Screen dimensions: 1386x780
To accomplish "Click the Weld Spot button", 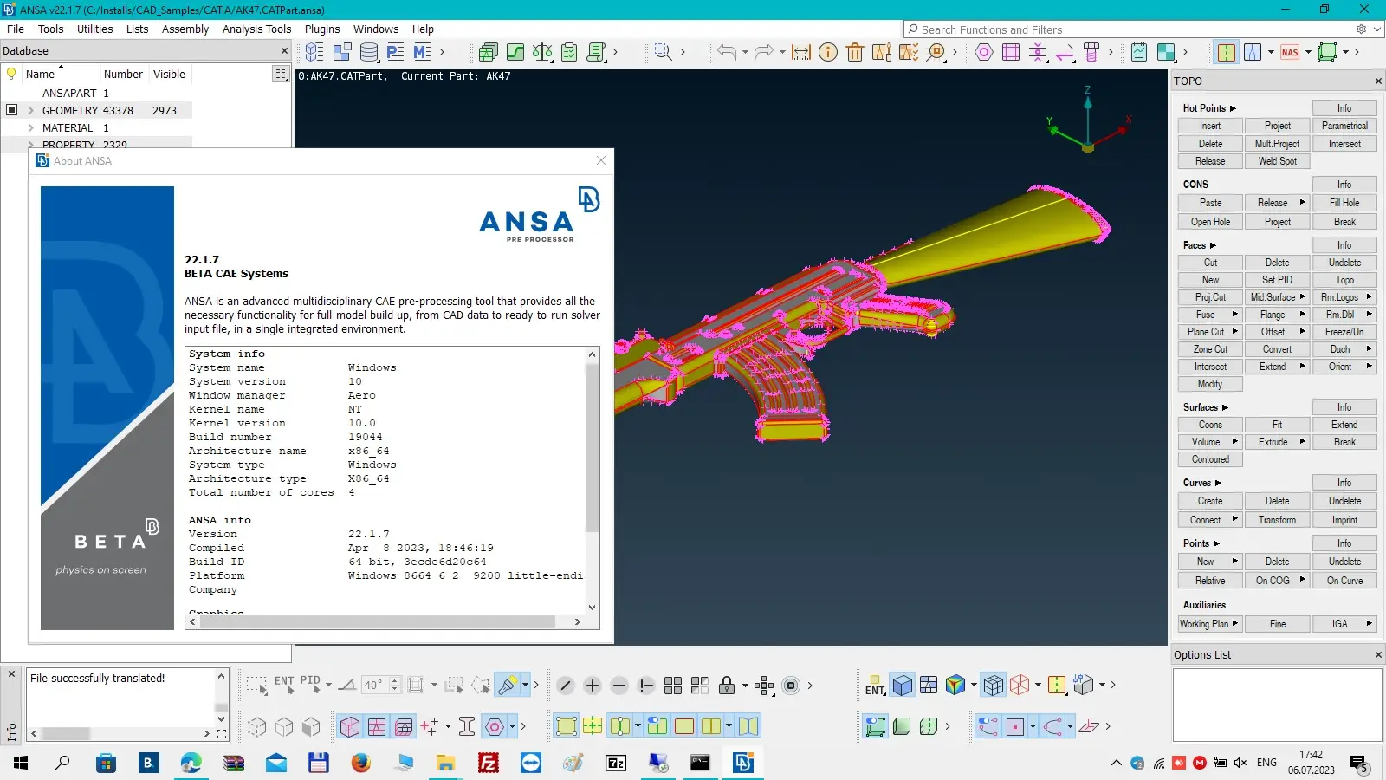I will (x=1278, y=161).
